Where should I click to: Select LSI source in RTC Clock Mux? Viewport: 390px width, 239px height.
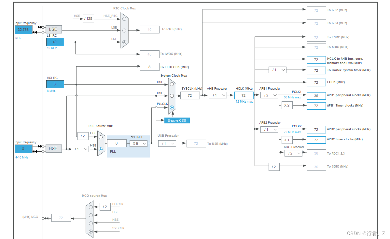click(x=124, y=42)
